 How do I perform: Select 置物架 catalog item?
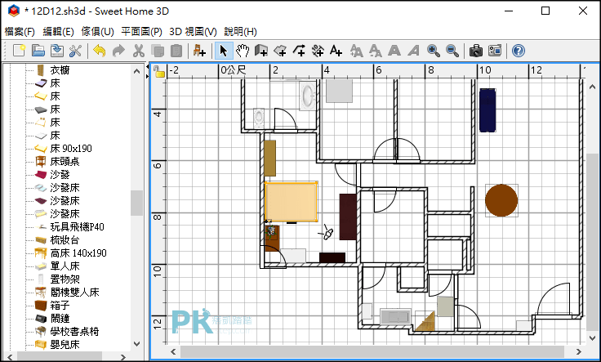(65, 279)
